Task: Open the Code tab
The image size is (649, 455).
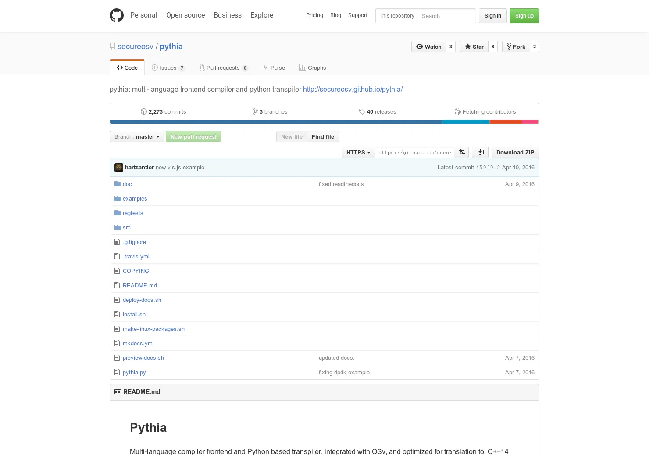Action: [x=127, y=68]
